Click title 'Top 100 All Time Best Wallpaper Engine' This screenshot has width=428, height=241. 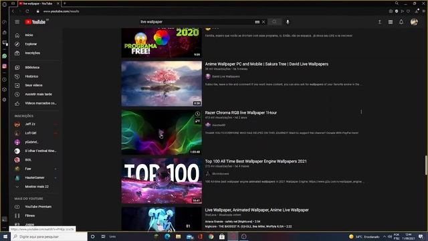(x=255, y=161)
